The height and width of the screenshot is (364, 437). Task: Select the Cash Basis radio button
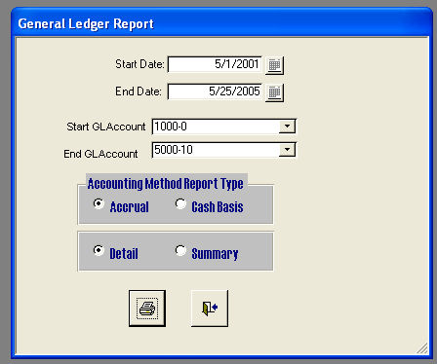[180, 204]
